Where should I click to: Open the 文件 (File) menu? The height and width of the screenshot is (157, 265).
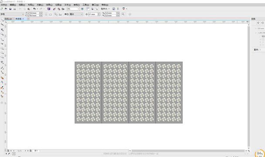(4, 5)
